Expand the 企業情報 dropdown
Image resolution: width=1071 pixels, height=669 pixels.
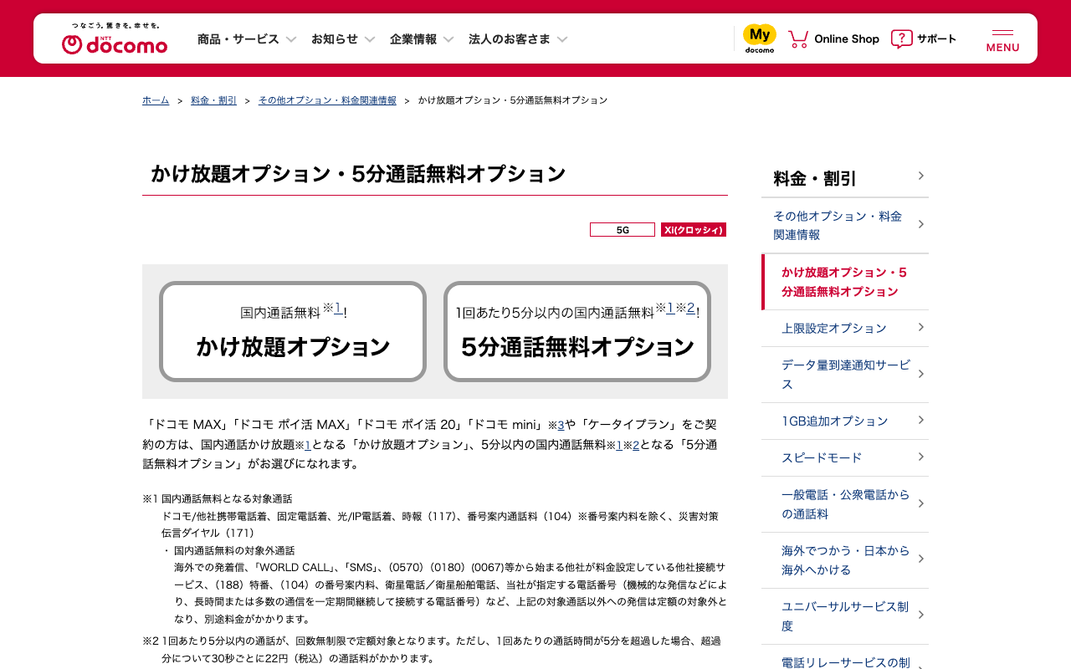(422, 38)
